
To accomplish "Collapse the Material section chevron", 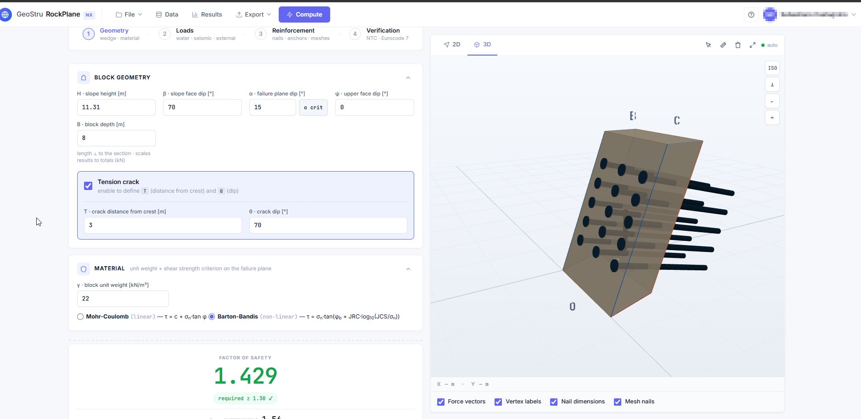I will [x=408, y=269].
